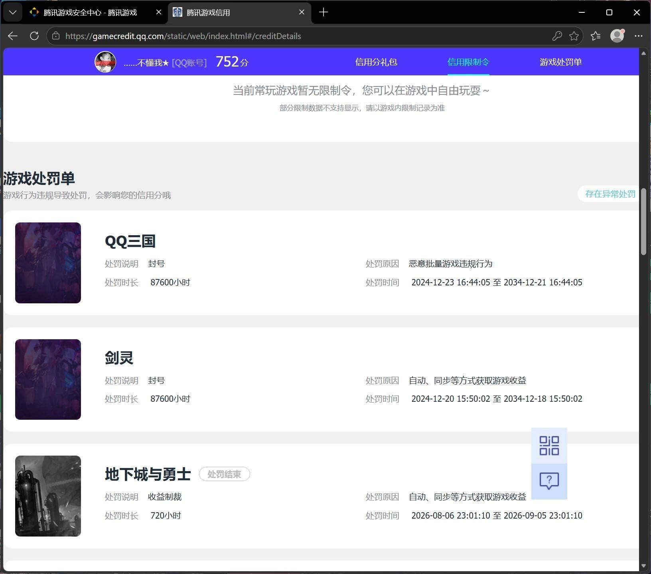The width and height of the screenshot is (651, 574).
Task: Click 恶意批量游戏违规行为 reason text
Action: coord(450,263)
